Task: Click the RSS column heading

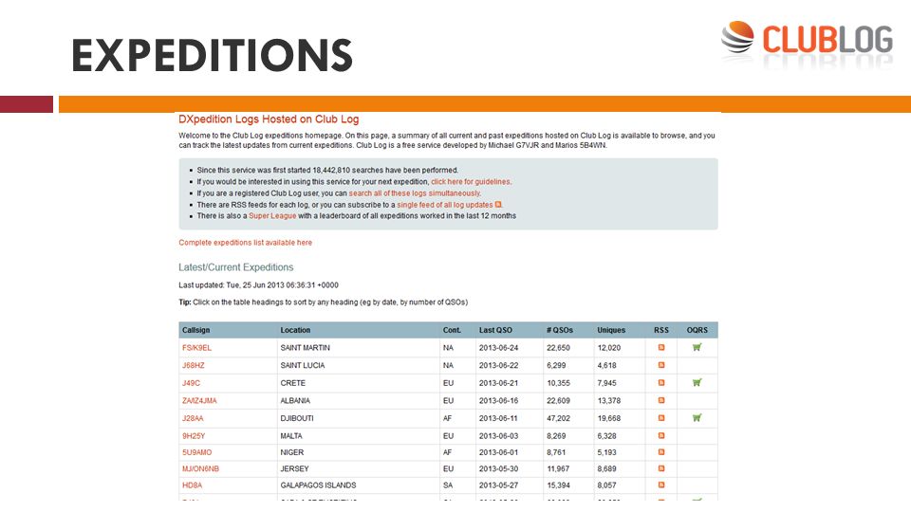Action: tap(661, 330)
